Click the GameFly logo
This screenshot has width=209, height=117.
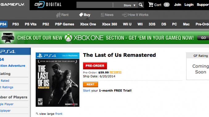click(x=12, y=5)
